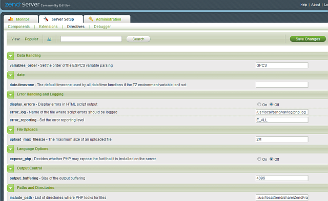The height and width of the screenshot is (201, 328).
Task: Edit the variables_order value field
Action: pos(282,65)
